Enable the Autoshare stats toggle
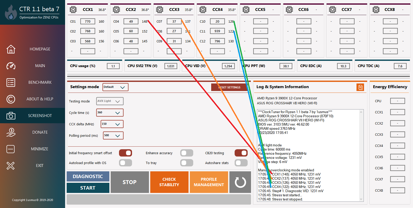 [x=241, y=163]
